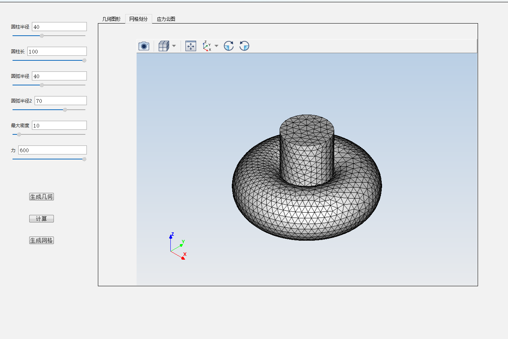Select the 网格划分 tab
Viewport: 508px width, 339px height.
[x=138, y=19]
